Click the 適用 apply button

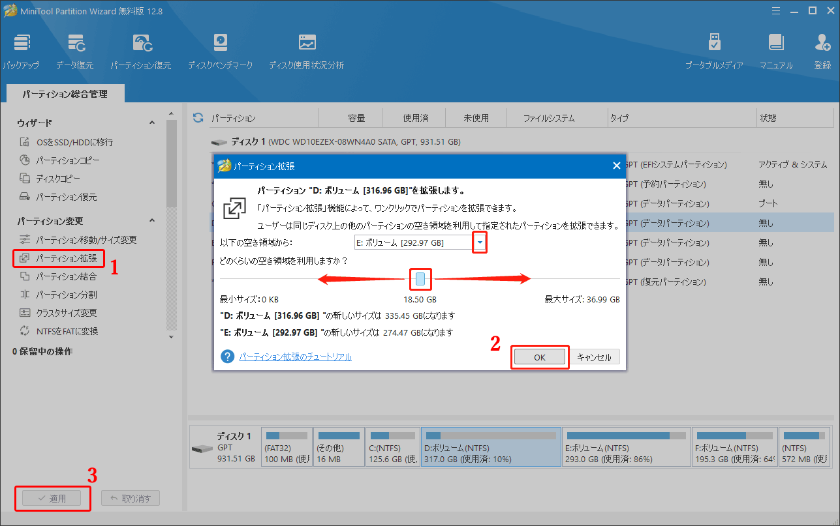pyautogui.click(x=52, y=499)
